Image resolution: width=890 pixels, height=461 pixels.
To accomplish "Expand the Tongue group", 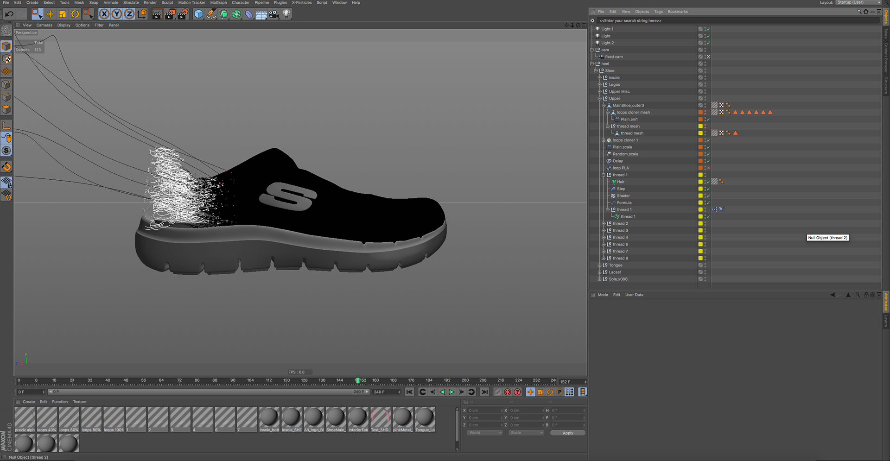I will point(599,265).
